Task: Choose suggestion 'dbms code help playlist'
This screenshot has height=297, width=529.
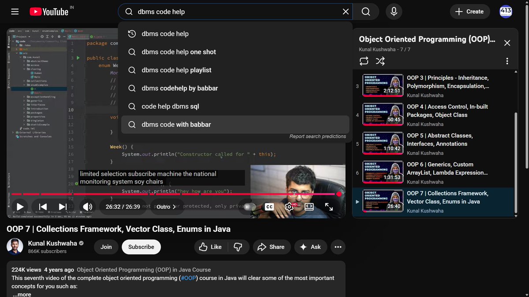Action: tap(235, 70)
